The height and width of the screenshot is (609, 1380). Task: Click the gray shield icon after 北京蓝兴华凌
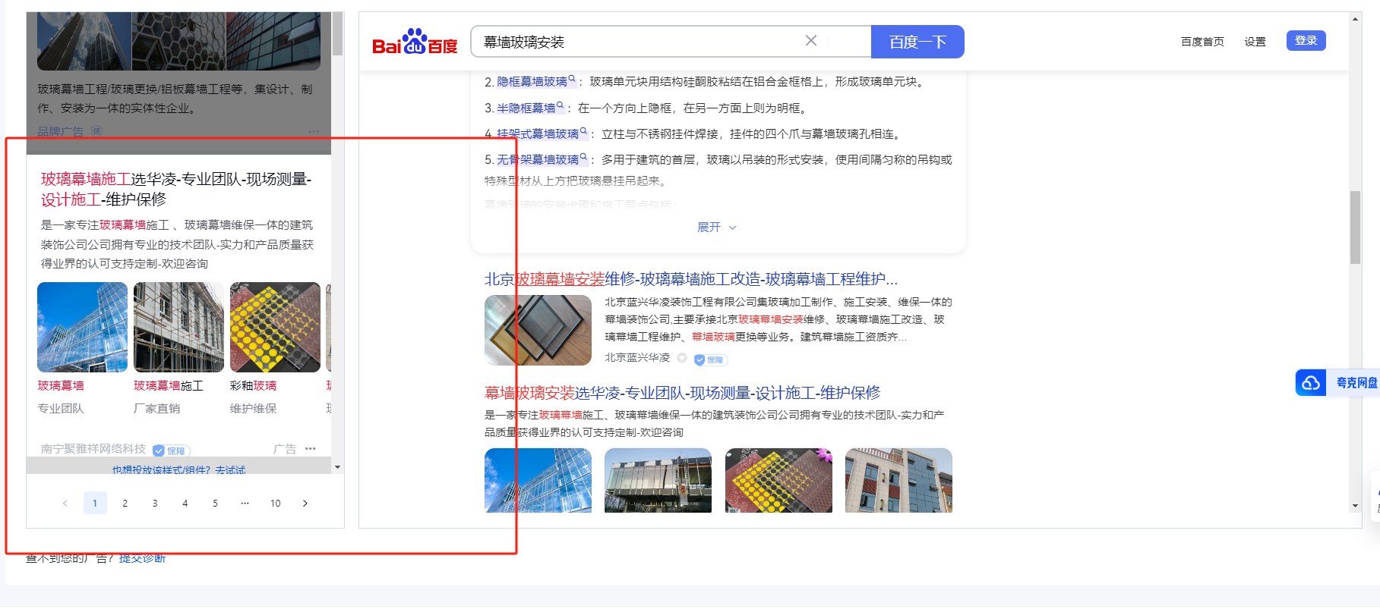(682, 358)
